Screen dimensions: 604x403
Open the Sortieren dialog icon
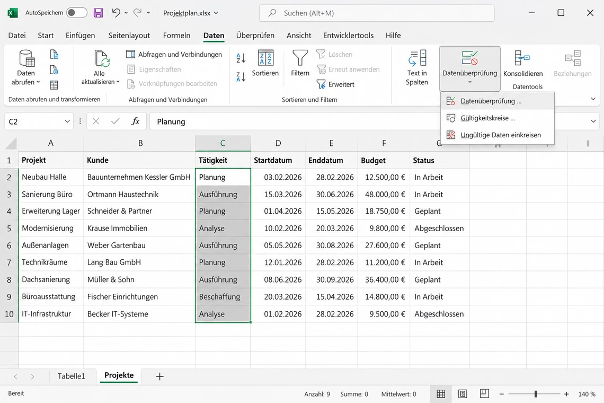pos(265,58)
